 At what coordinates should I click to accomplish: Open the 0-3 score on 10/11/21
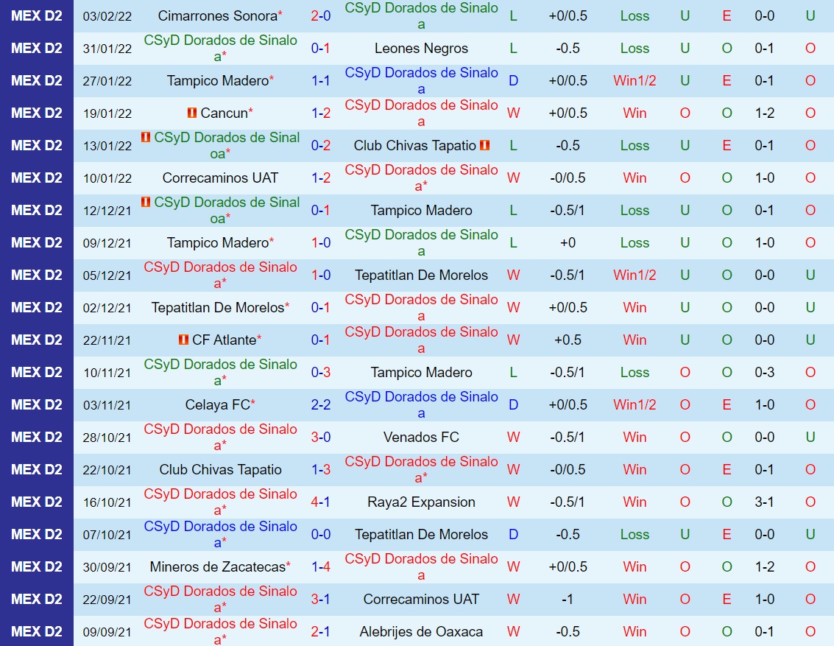321,373
